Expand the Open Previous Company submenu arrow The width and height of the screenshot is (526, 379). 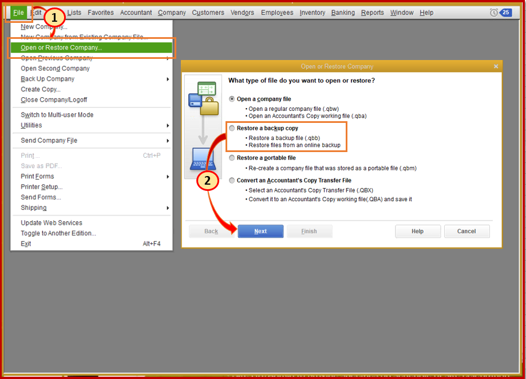(x=168, y=58)
